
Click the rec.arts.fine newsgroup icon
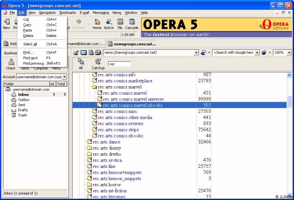89,166
